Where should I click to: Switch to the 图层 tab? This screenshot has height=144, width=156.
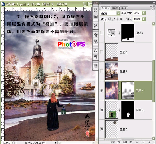click(x=104, y=8)
